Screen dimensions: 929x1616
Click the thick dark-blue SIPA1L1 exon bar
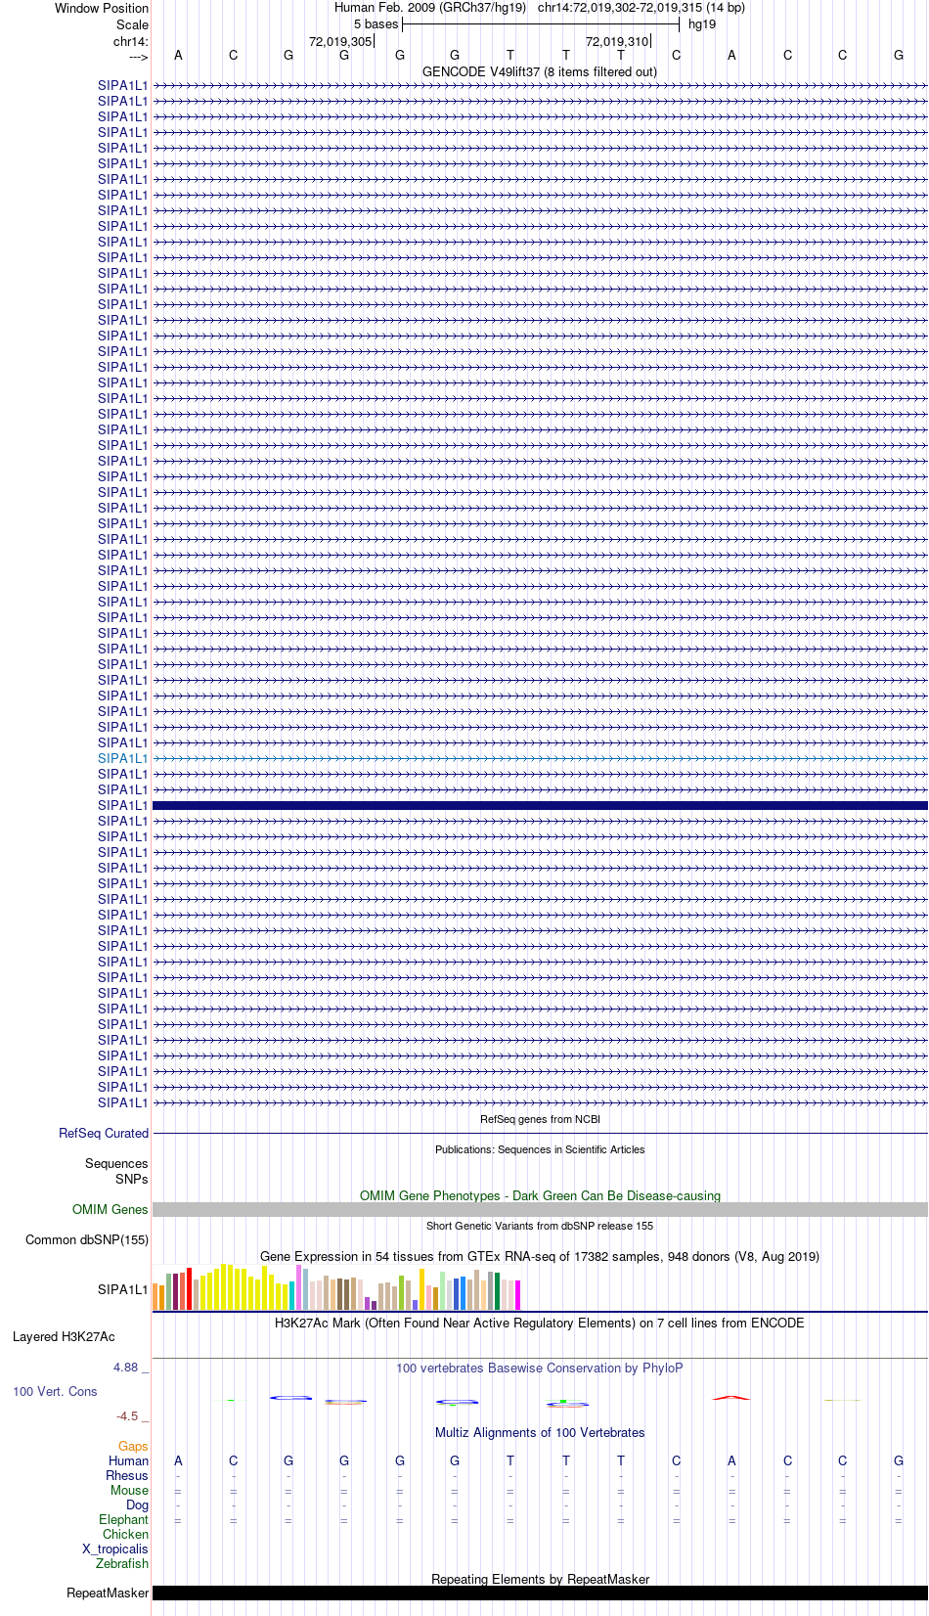point(540,805)
